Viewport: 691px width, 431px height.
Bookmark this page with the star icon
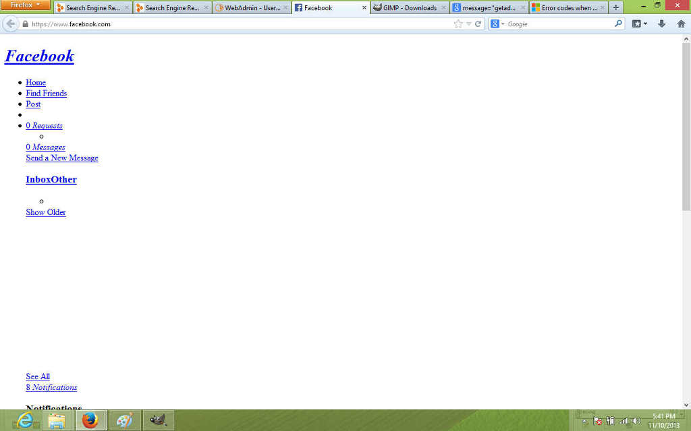(x=458, y=24)
